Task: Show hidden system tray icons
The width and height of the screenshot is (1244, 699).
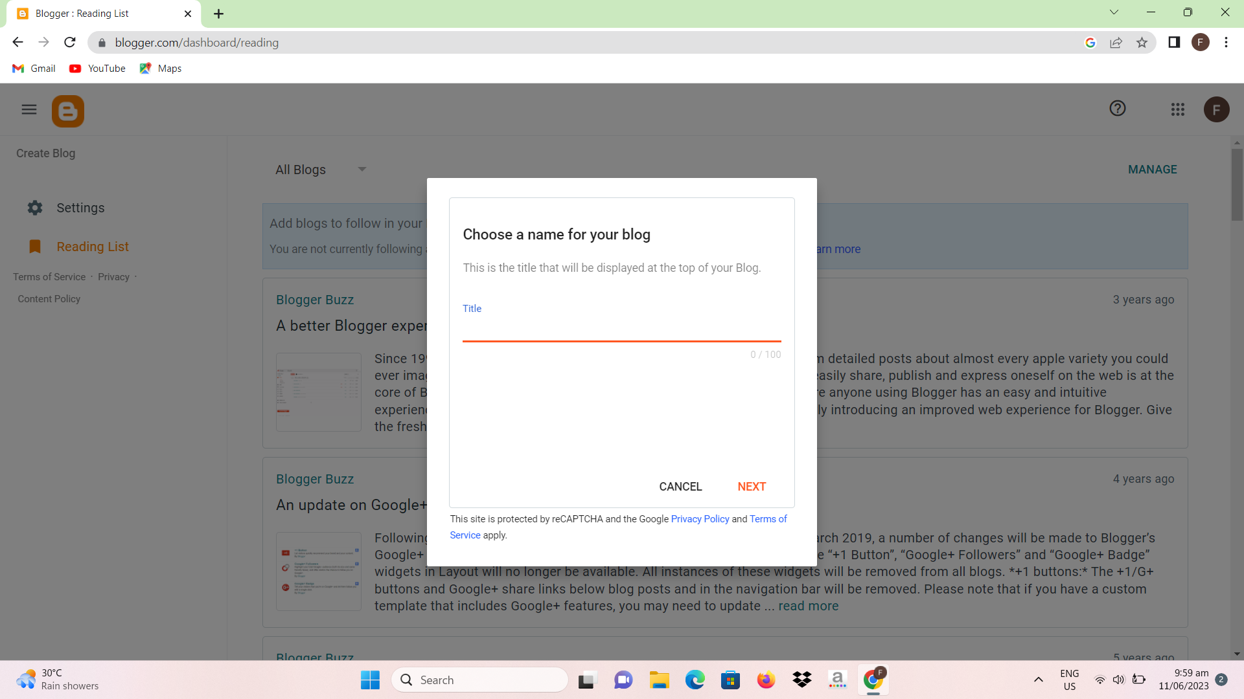Action: (1038, 680)
